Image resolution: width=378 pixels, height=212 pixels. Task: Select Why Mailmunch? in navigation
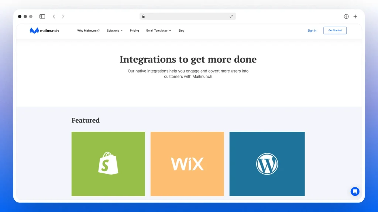click(88, 31)
